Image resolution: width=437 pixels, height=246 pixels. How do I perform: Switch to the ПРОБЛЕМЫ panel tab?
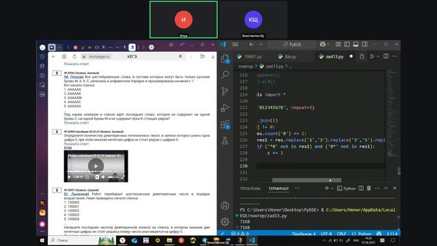[250, 189]
